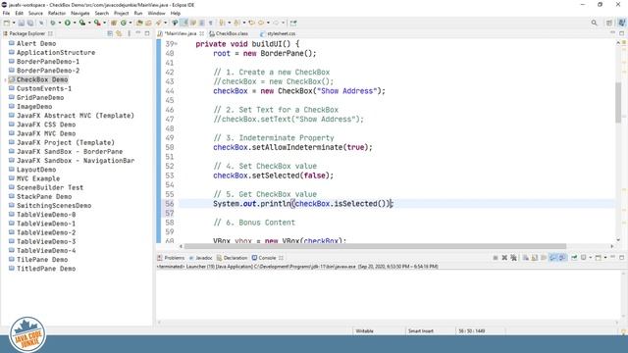Toggle Link with Editor in Package Explorer
628x353 pixels.
(119, 33)
